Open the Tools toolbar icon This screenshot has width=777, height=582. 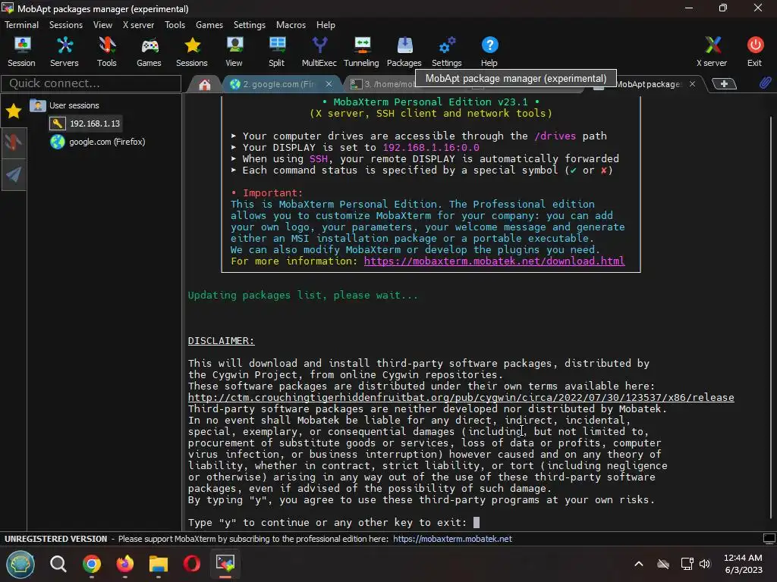(x=106, y=52)
